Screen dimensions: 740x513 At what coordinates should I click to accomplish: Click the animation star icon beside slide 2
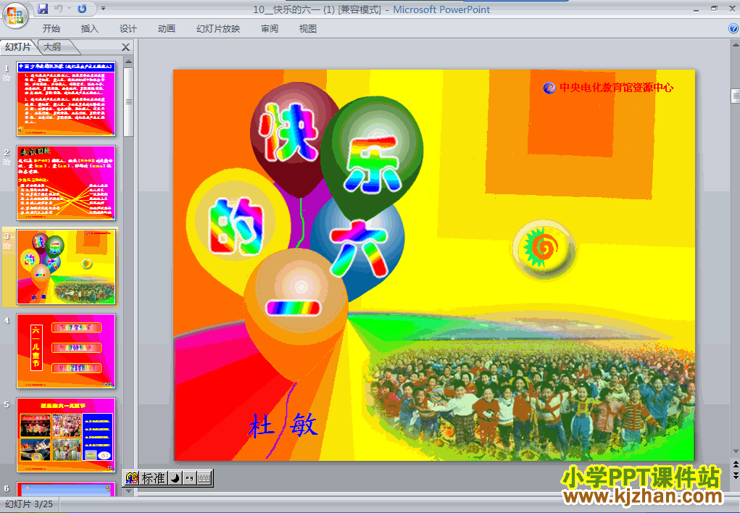point(7,162)
